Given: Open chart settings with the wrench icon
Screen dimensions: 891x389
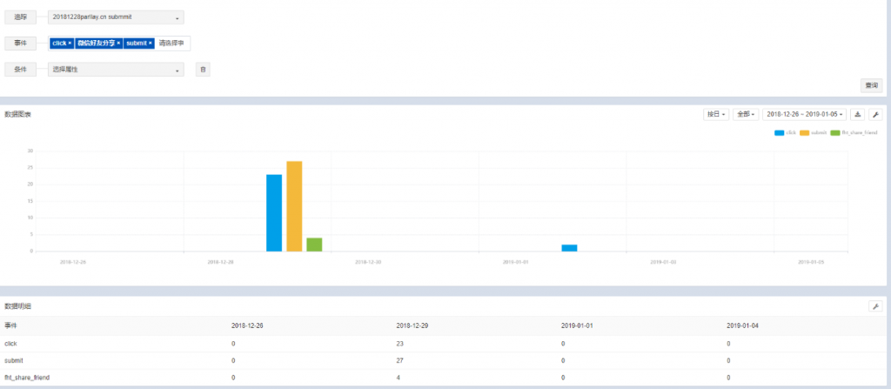Looking at the screenshot, I should click(x=875, y=114).
